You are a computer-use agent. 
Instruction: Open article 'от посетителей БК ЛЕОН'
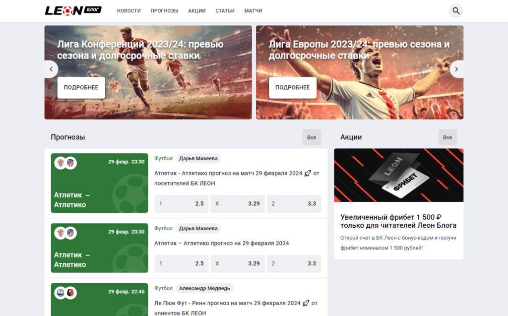pos(237,178)
